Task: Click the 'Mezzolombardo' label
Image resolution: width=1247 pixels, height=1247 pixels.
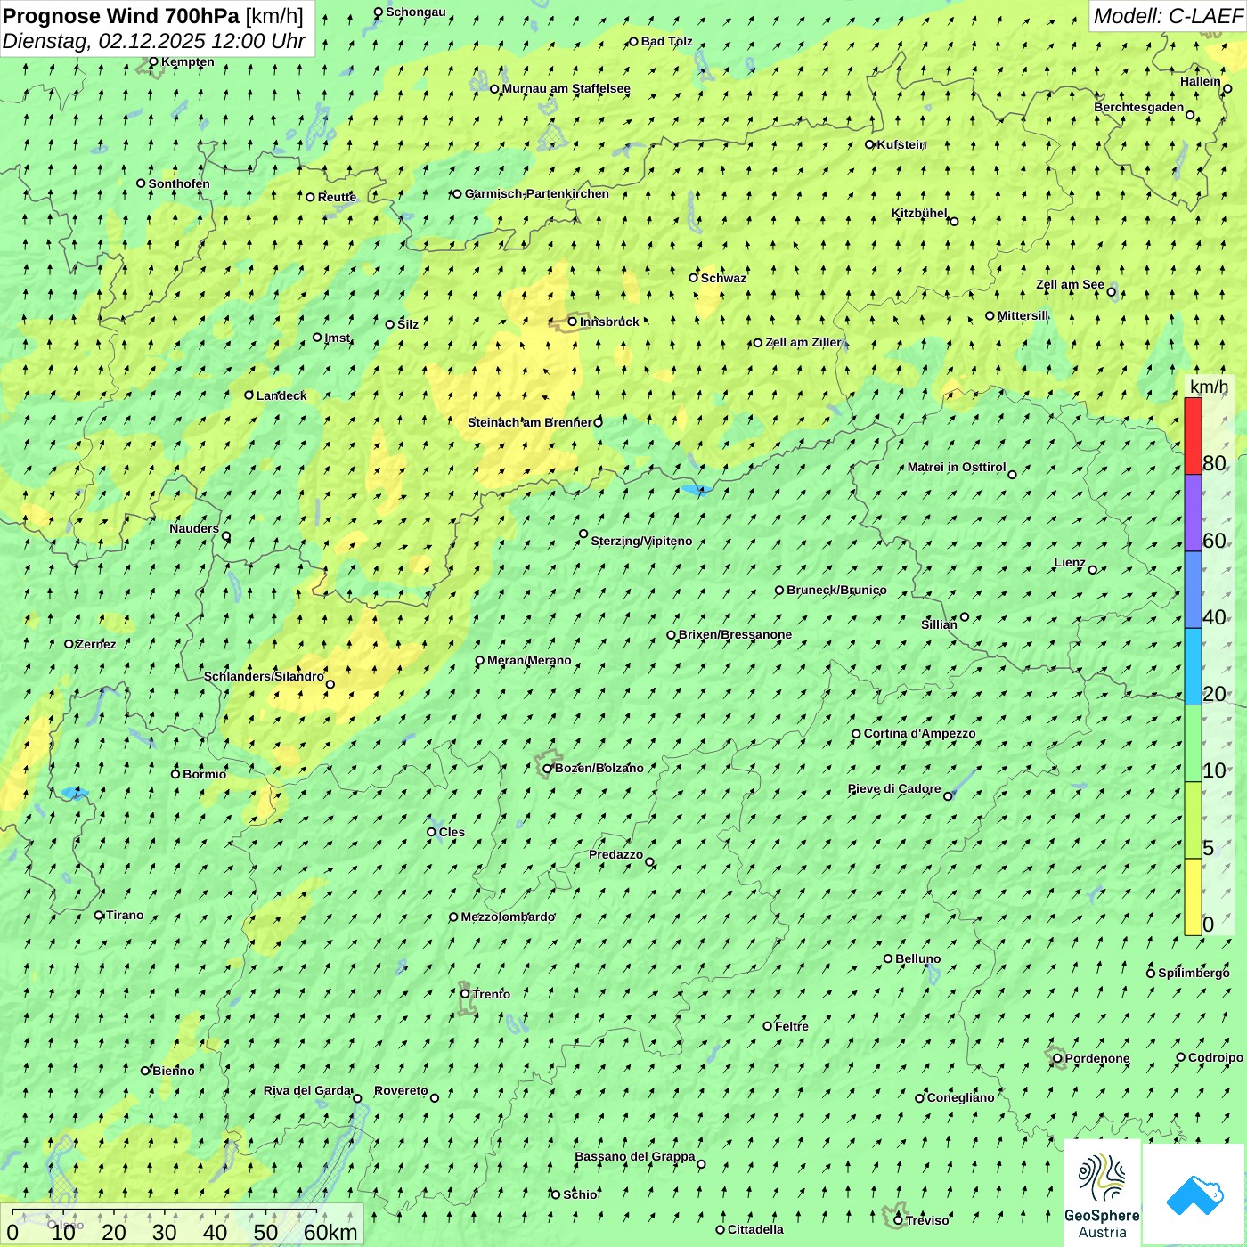Action: (x=508, y=917)
